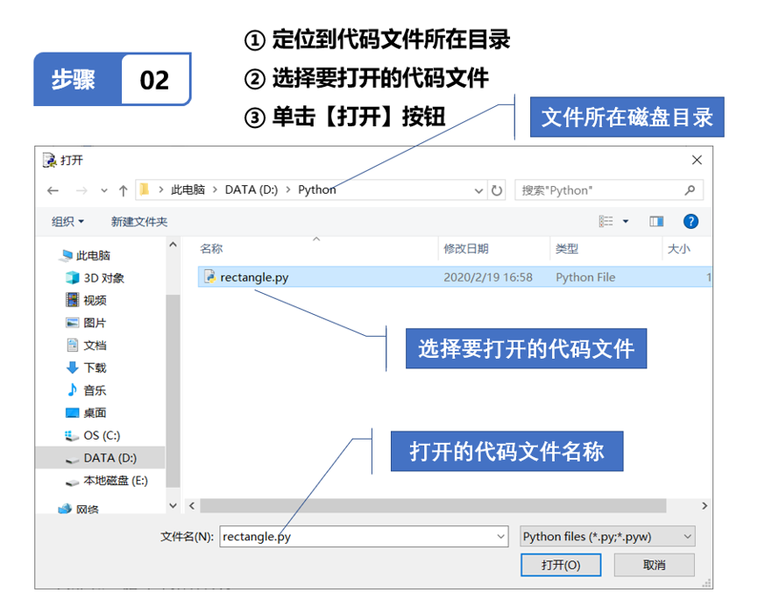Select the rectangle.py file

point(455,277)
